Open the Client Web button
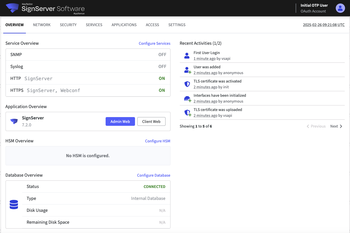 151,122
